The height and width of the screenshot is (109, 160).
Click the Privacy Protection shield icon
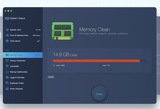pos(7,61)
